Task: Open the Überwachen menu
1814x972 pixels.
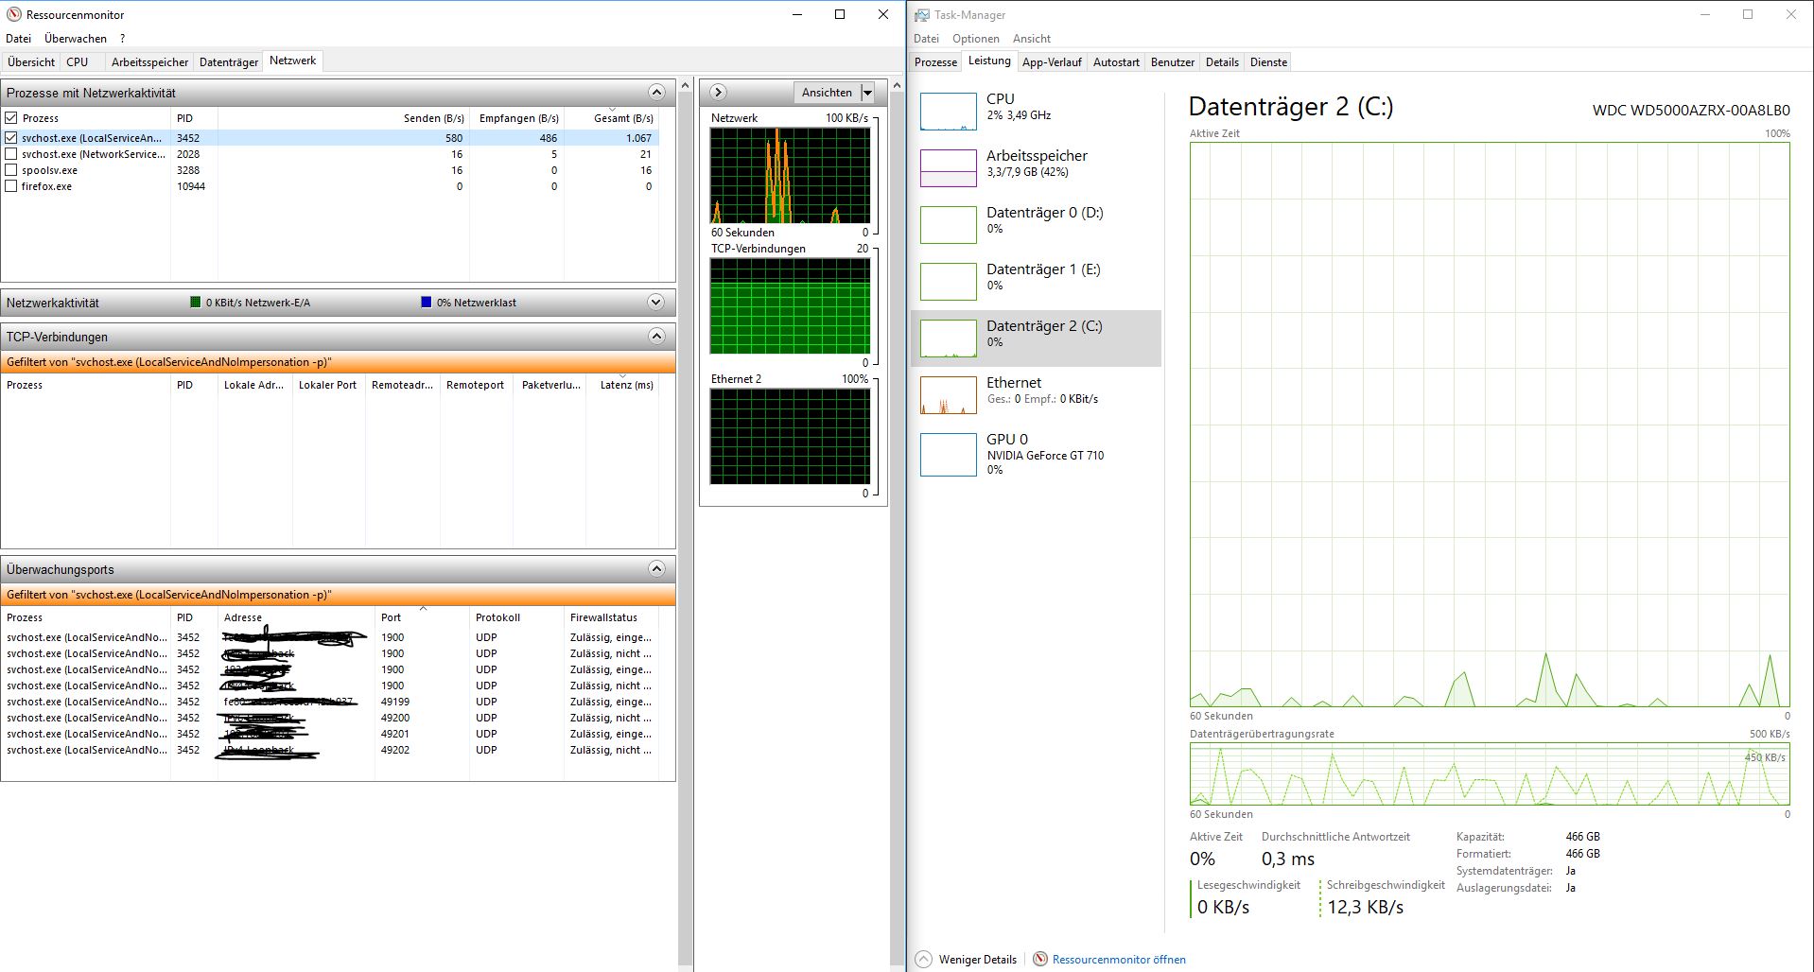Action: click(x=76, y=39)
